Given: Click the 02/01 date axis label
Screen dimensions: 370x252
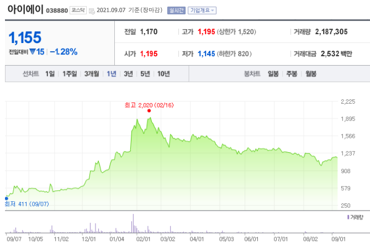Looking at the screenshot, I should click(x=143, y=239).
